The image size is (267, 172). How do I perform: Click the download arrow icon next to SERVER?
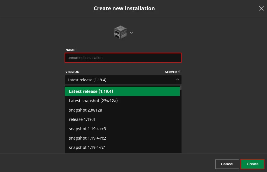(179, 72)
